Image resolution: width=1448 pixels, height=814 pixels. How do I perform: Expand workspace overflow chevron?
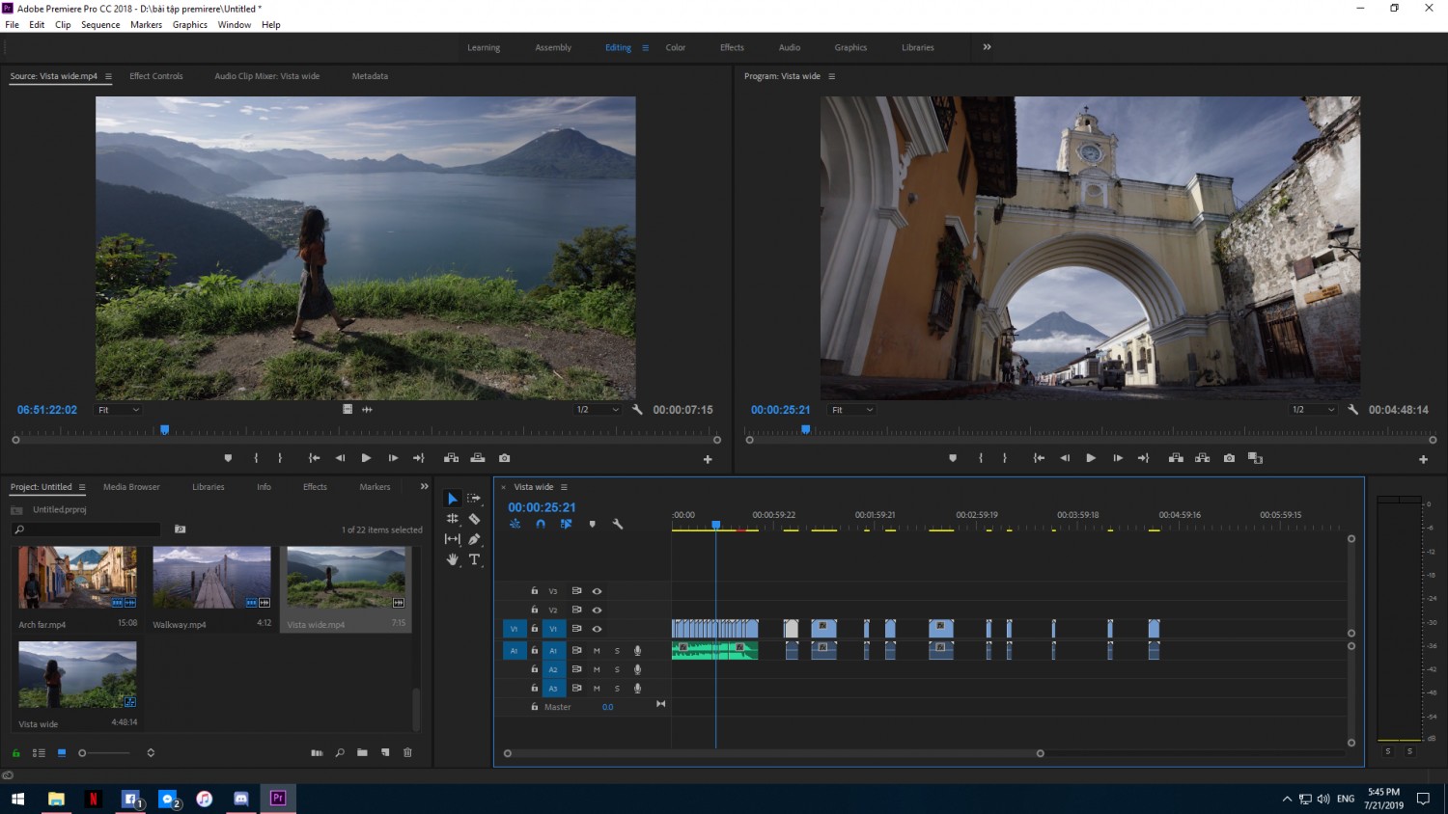coord(987,47)
